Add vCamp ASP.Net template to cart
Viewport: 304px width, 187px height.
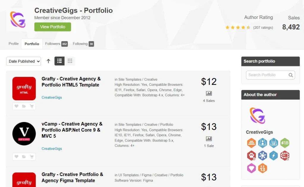(31, 157)
